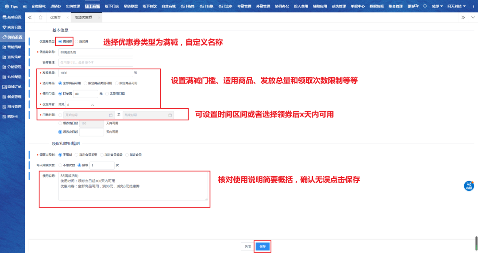Viewport: 478px width, 253px height.
Task: Click the 优惠券名称 input field
Action: [x=95, y=52]
